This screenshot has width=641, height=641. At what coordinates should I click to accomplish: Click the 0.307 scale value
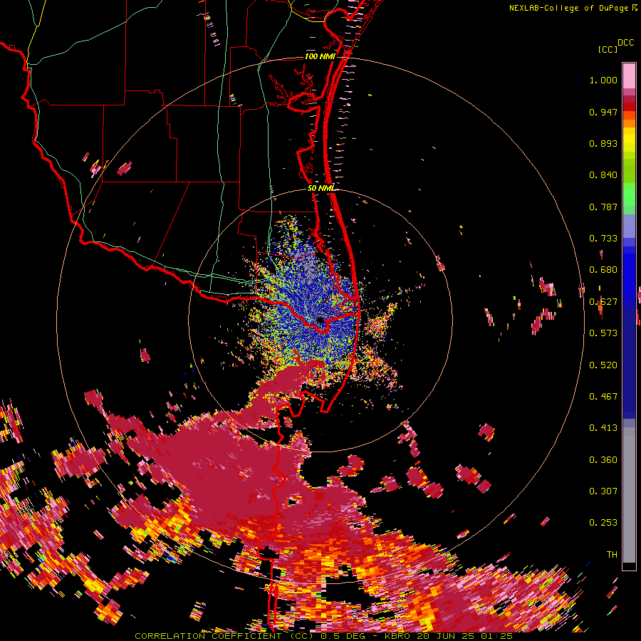(x=603, y=491)
